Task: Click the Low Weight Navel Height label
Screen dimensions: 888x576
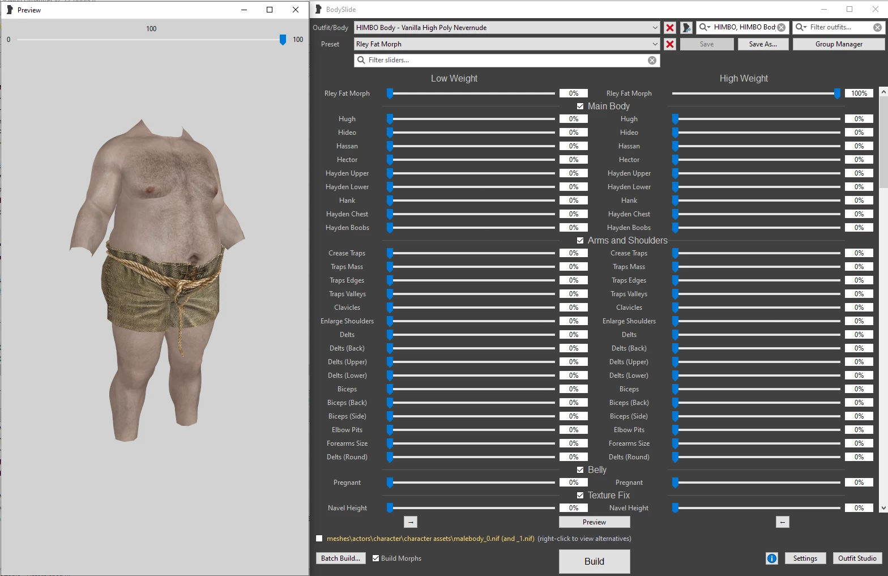Action: (347, 508)
